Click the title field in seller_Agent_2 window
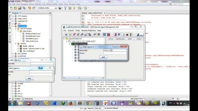This screenshot has width=198, height=111. tap(41, 72)
